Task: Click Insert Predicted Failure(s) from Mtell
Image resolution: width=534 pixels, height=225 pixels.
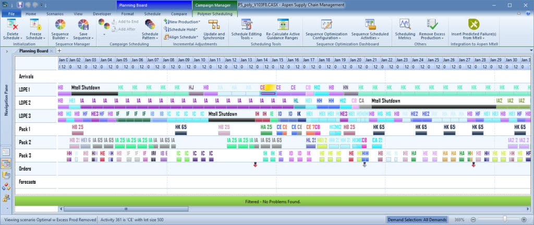Action: pyautogui.click(x=474, y=25)
